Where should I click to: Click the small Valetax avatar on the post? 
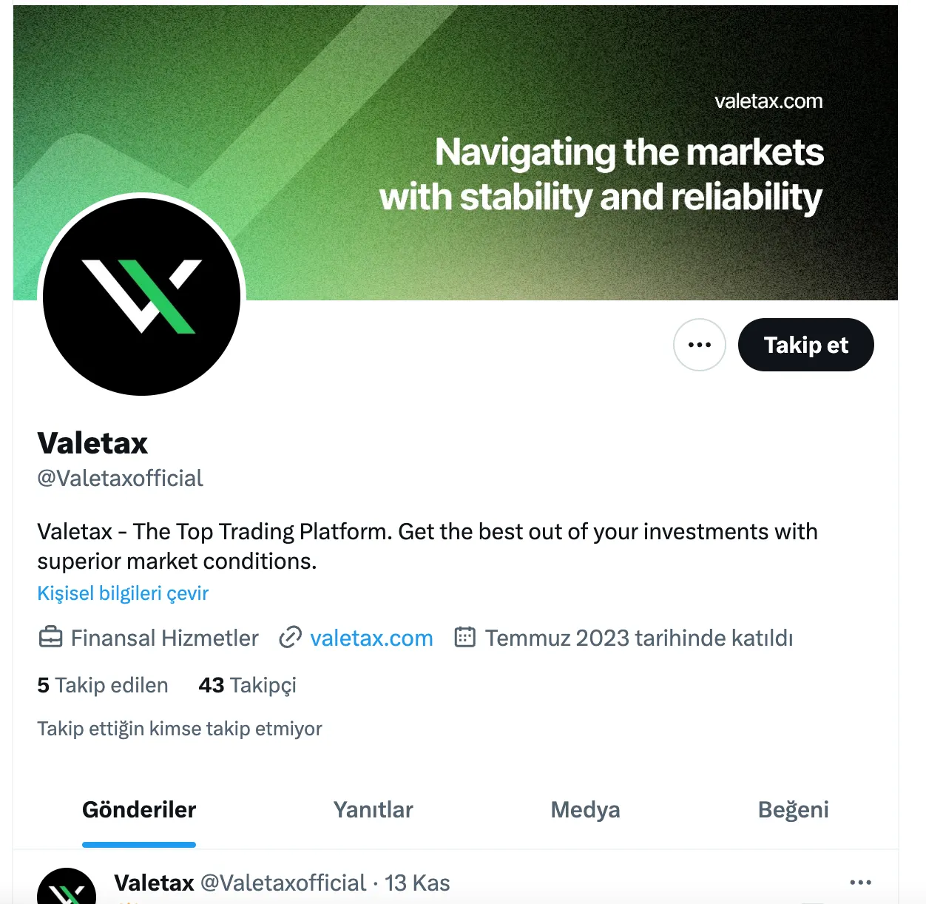tap(67, 886)
